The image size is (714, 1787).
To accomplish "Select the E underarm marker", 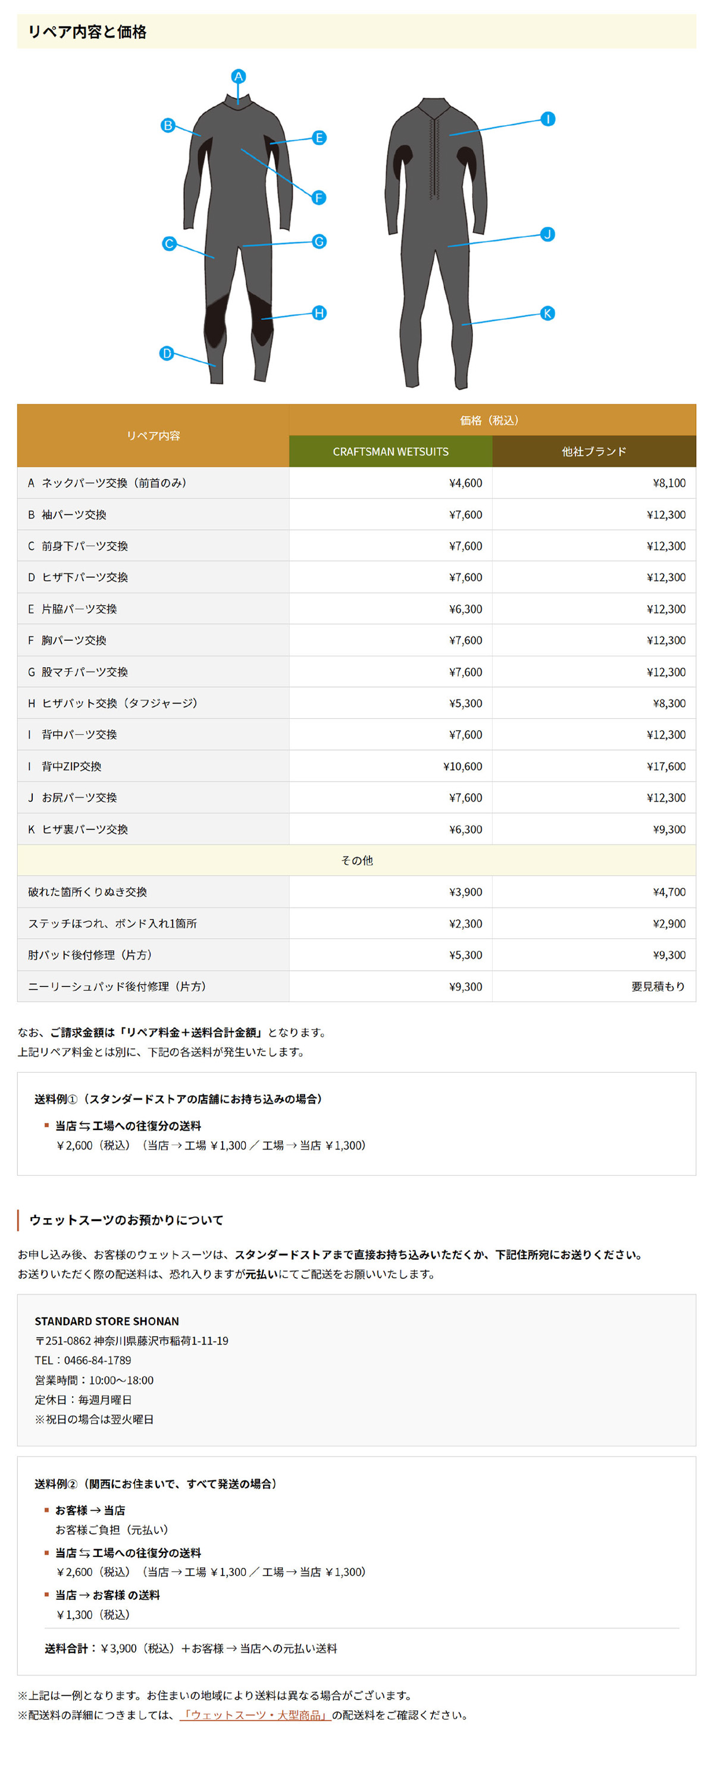I will click(x=319, y=138).
